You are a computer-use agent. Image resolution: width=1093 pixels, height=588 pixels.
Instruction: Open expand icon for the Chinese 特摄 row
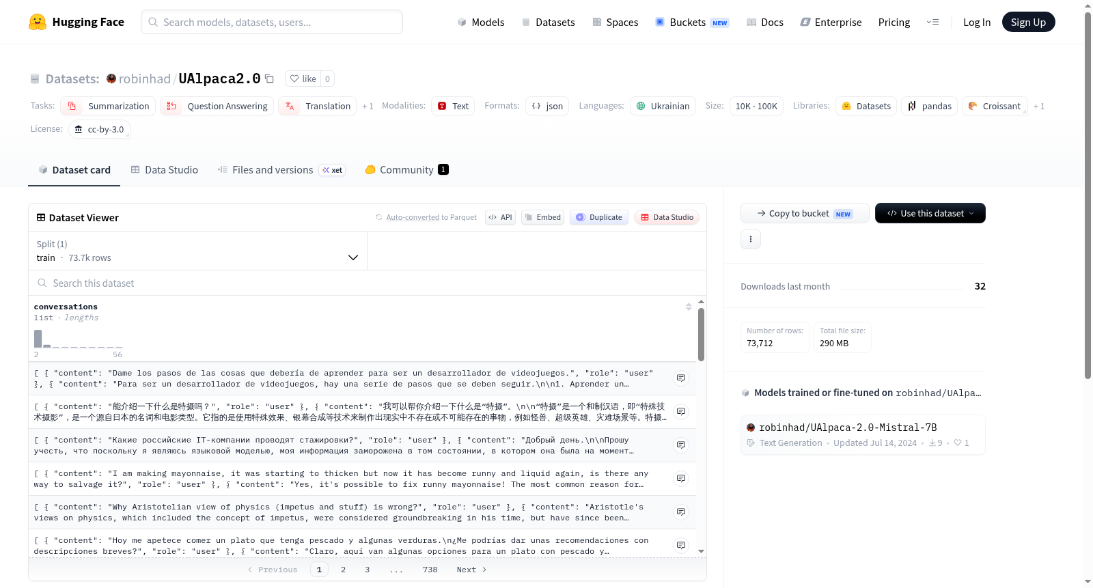[681, 411]
